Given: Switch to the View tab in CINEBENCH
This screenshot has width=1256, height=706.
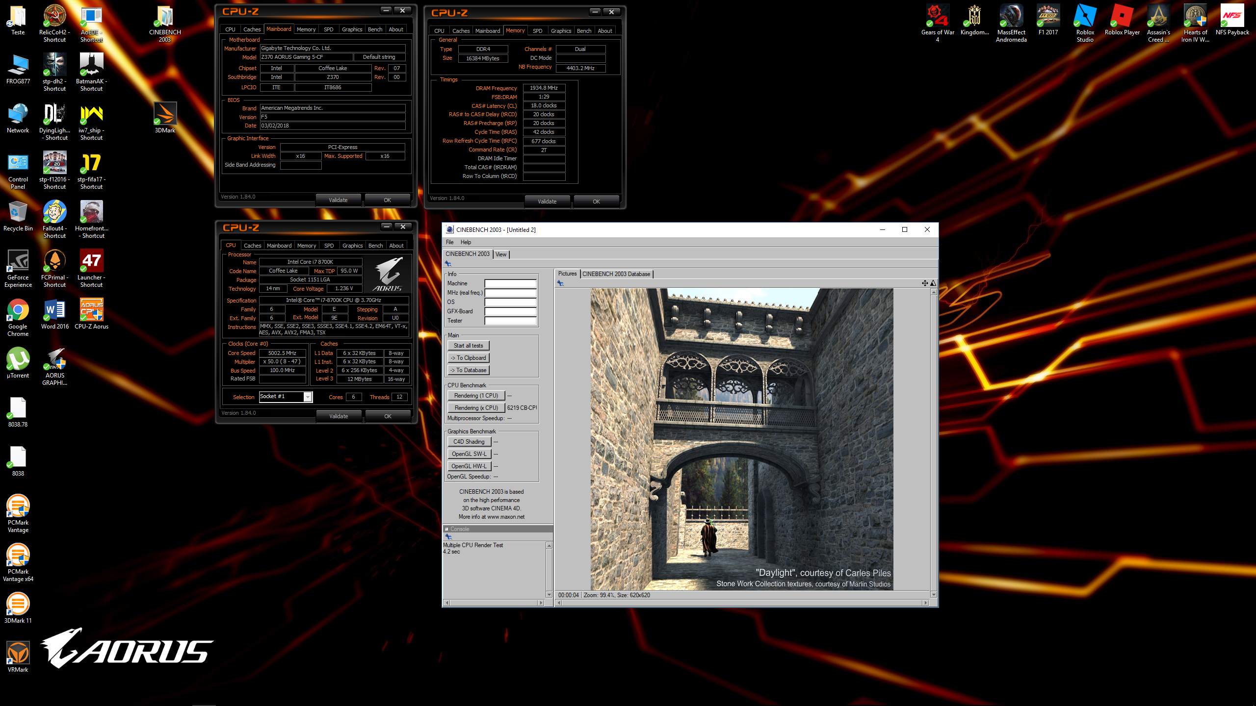Looking at the screenshot, I should tap(500, 254).
